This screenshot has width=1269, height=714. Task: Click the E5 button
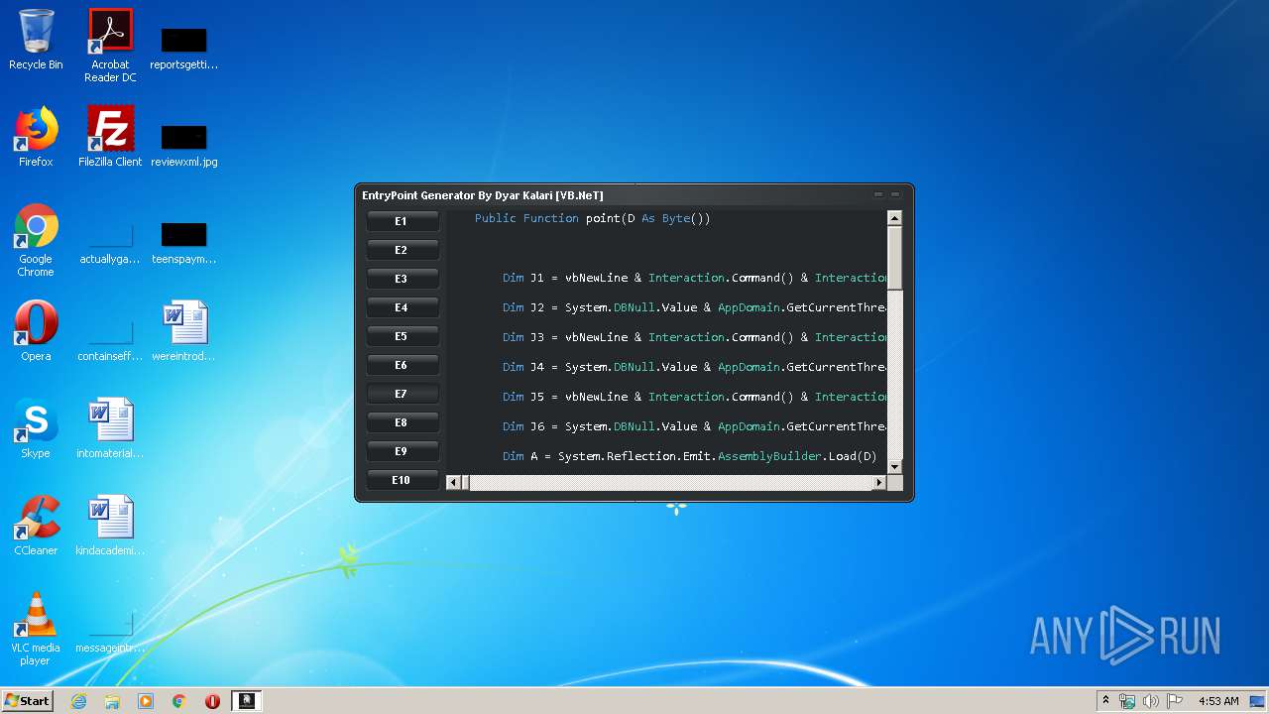(x=402, y=336)
